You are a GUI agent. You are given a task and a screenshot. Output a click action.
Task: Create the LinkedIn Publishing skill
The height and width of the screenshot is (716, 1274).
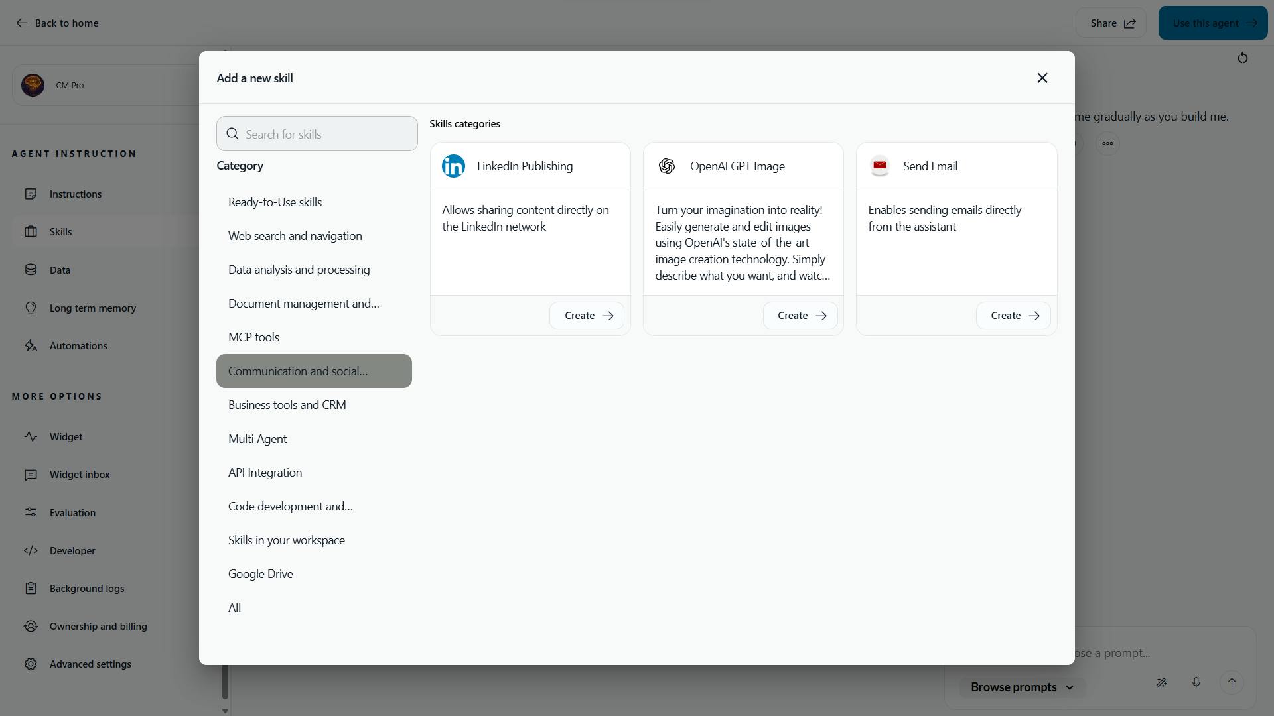pos(587,316)
